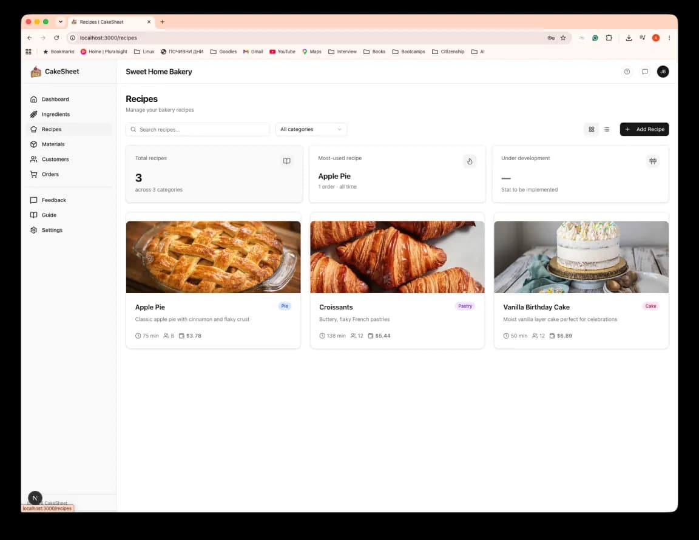Open the Linux bookmarks folder

pyautogui.click(x=144, y=52)
